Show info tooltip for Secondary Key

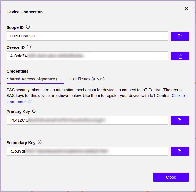pos(40,142)
